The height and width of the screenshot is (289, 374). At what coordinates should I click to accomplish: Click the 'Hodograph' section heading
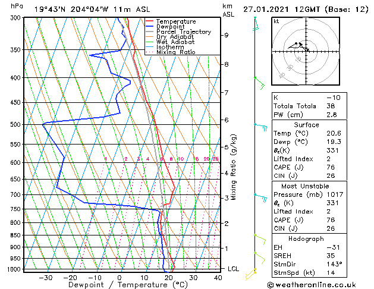pos(306,238)
